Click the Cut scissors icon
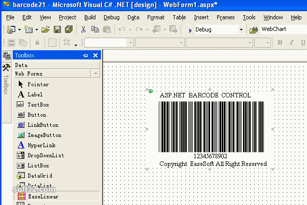 tap(83, 30)
